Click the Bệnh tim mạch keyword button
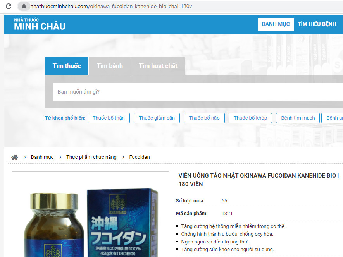Image resolution: width=343 pixels, height=257 pixels. [298, 118]
